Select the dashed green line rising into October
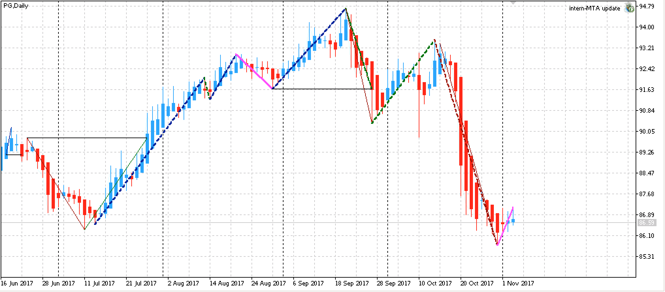This screenshot has height=292, width=665. pos(403,81)
